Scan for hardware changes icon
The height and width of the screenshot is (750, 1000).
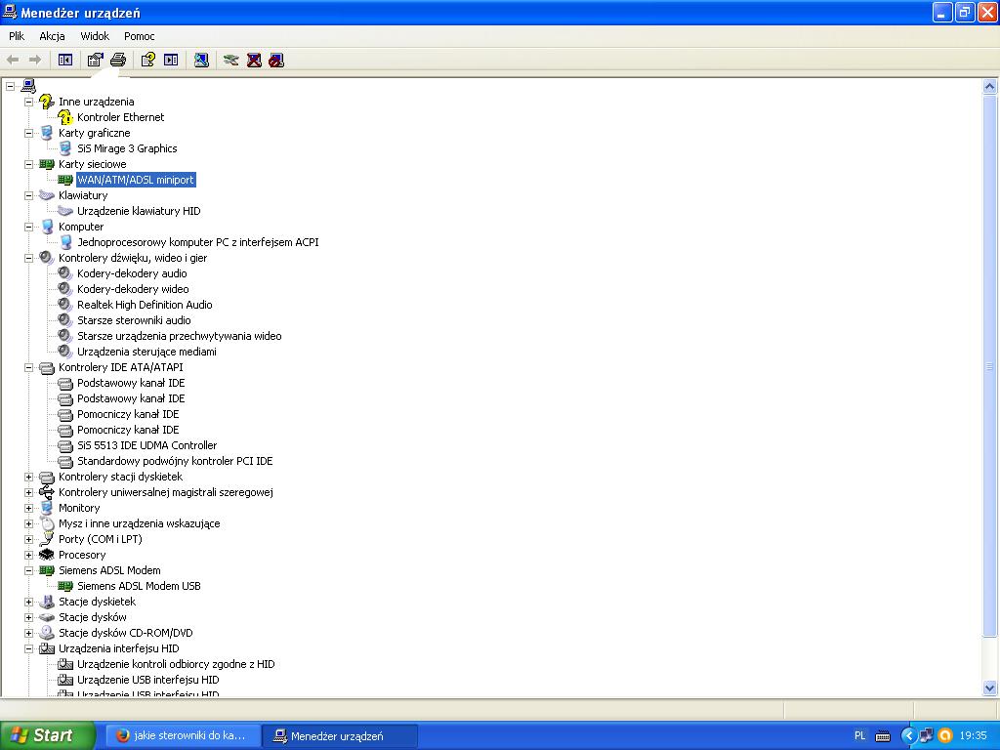click(x=201, y=60)
